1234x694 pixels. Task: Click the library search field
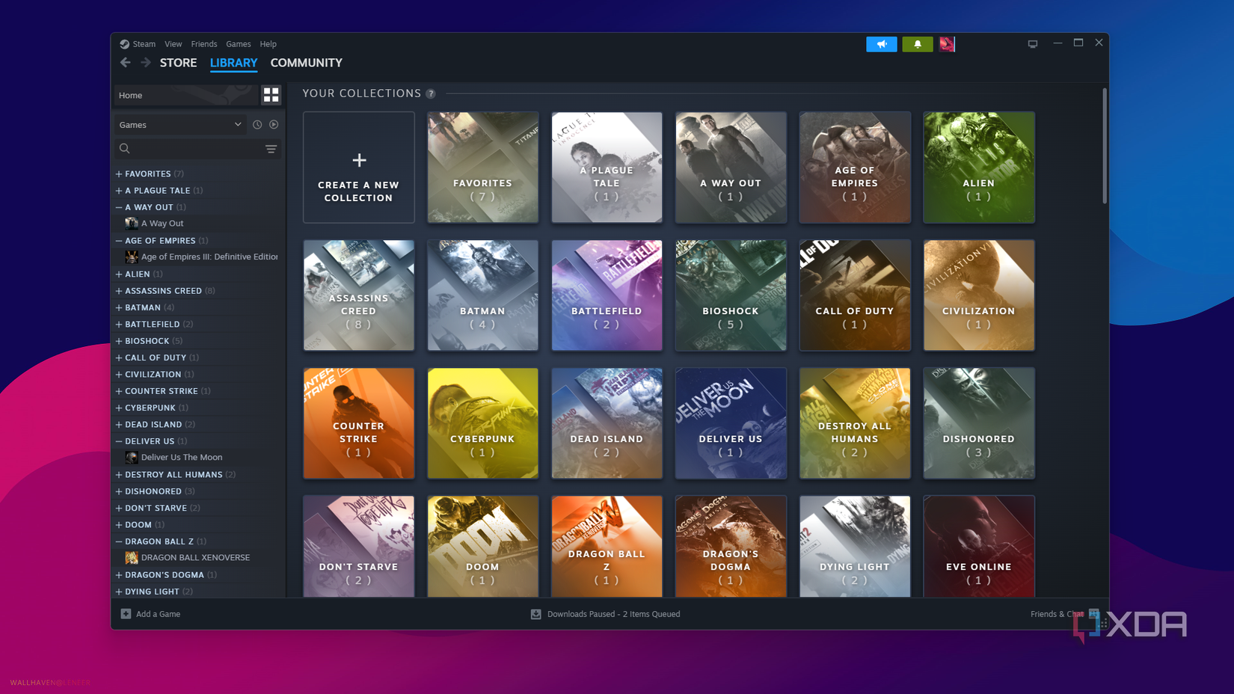click(187, 149)
